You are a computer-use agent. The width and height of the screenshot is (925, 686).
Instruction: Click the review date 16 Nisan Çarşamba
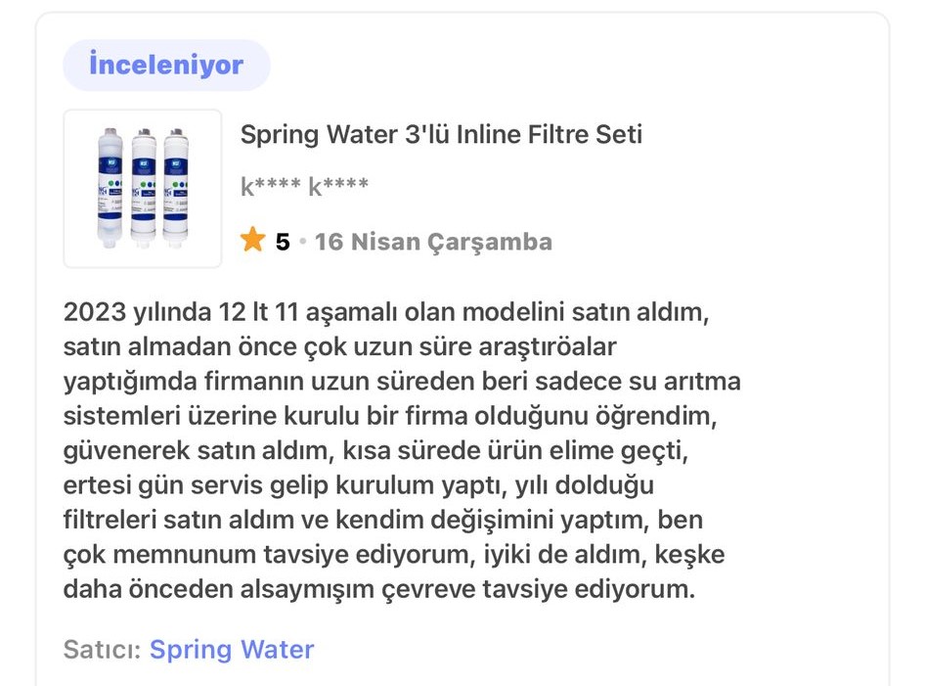click(x=433, y=242)
